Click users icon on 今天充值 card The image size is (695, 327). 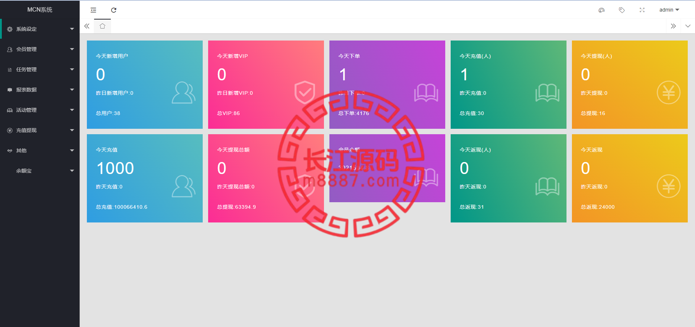tap(184, 186)
